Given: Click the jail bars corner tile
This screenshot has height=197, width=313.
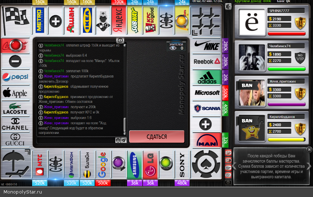Looking at the screenshot, I should coord(206,21).
